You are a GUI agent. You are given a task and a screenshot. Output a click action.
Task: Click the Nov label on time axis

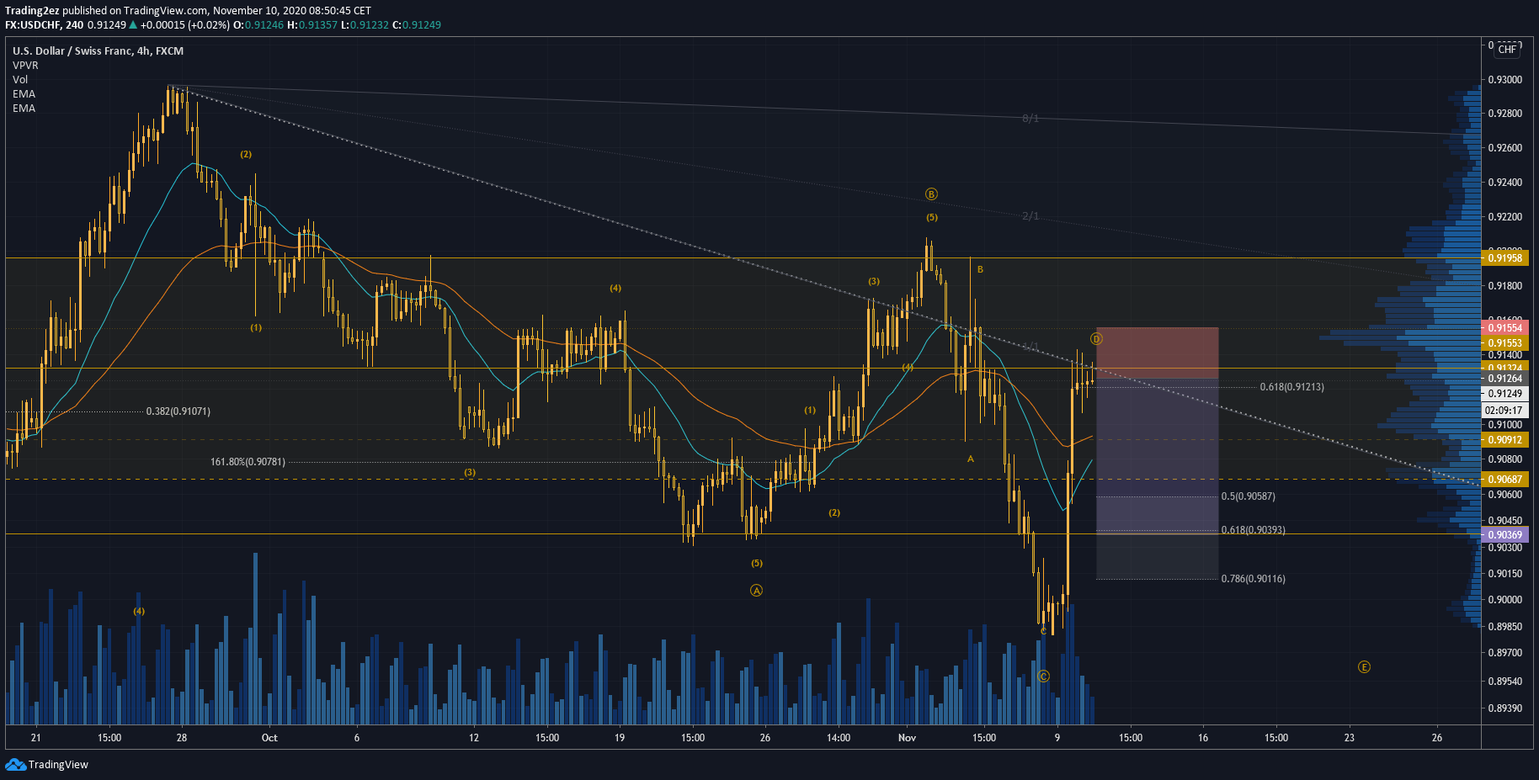[907, 738]
